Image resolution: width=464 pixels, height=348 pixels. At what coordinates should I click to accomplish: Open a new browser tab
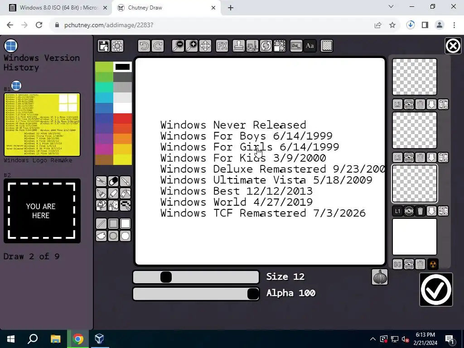coord(231,8)
